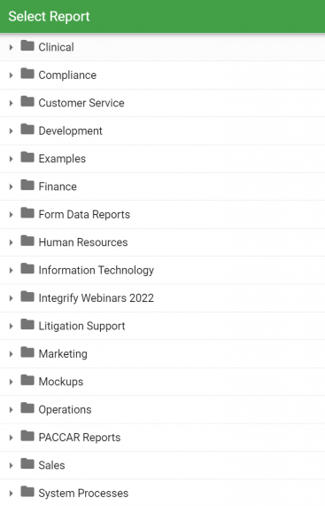Viewport: 325px width, 506px height.
Task: Expand the Human Resources arrow
Action: coord(11,242)
